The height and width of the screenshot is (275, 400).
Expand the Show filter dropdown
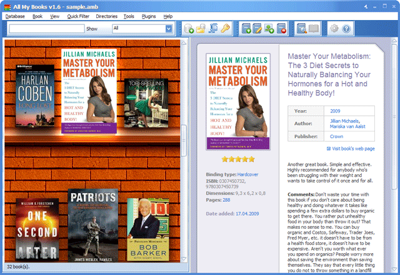coord(169,28)
